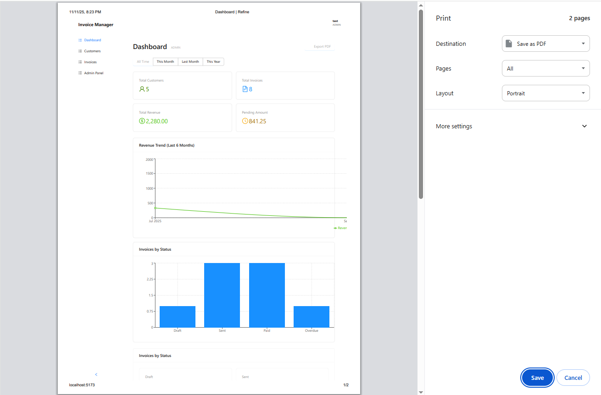Click the Total Revenue dollar icon

(142, 121)
